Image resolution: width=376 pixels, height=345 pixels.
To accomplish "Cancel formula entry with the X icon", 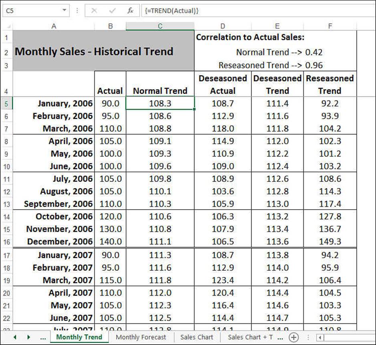I will coord(94,10).
